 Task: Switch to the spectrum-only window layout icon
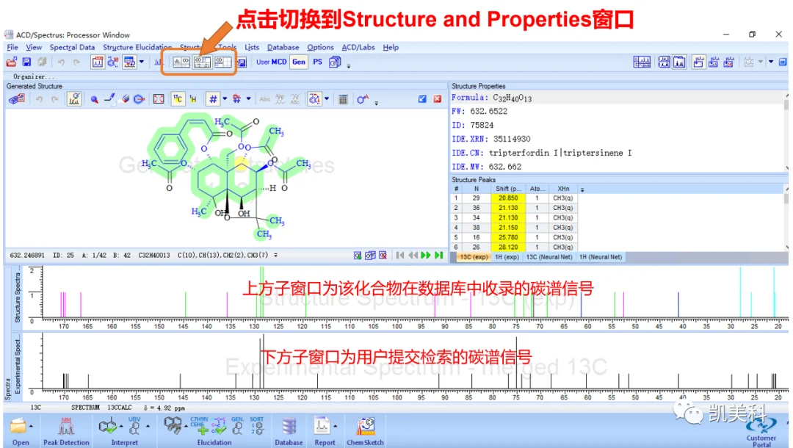(181, 62)
